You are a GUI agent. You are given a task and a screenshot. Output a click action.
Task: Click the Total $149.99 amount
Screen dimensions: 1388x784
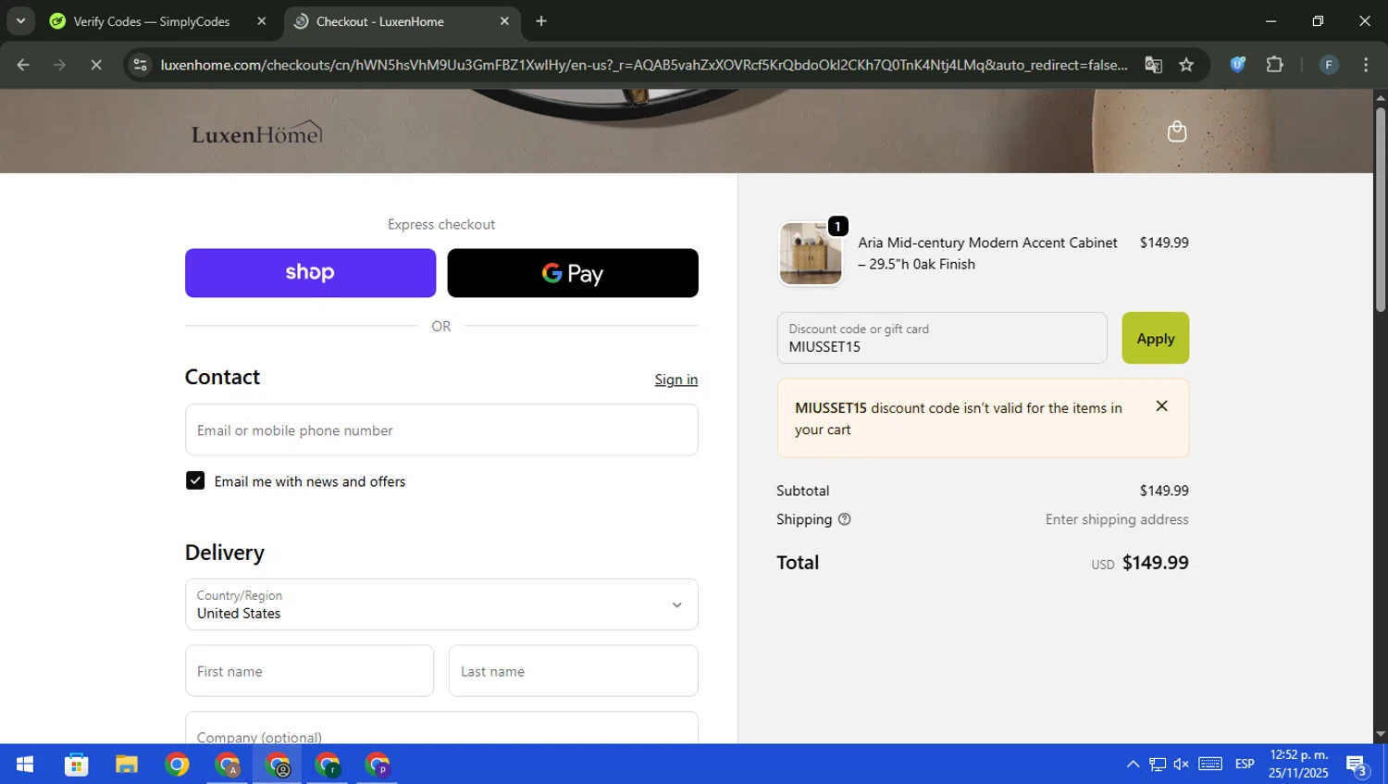(1155, 563)
